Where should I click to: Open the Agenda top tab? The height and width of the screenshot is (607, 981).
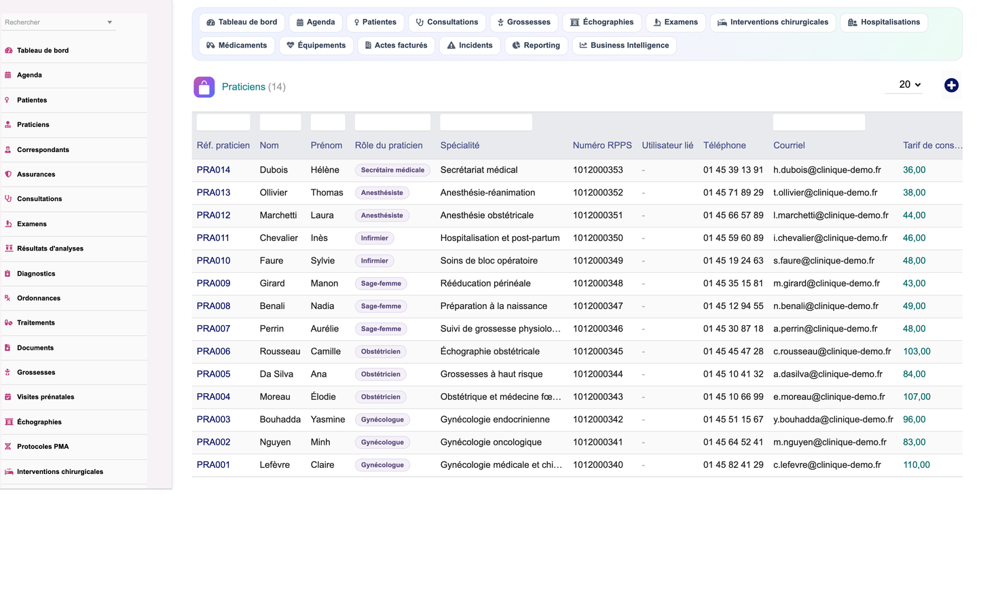coord(316,22)
